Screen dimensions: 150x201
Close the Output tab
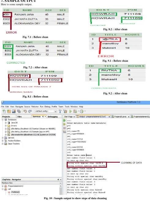click(109, 117)
